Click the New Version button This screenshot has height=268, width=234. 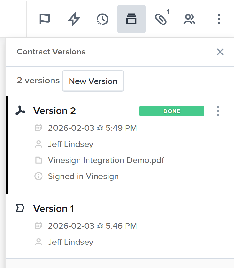coord(93,81)
